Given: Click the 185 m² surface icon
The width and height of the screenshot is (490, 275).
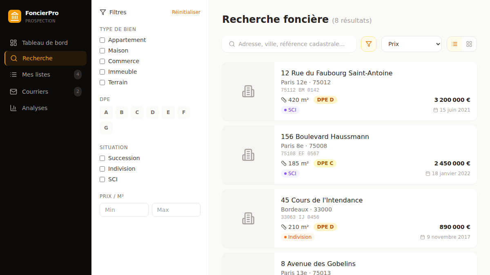Looking at the screenshot, I should coord(284,163).
